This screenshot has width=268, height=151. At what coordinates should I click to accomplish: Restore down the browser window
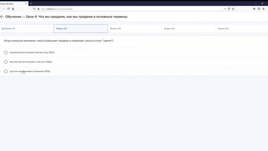point(262,3)
